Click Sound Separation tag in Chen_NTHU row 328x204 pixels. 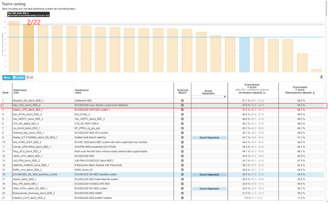click(209, 189)
